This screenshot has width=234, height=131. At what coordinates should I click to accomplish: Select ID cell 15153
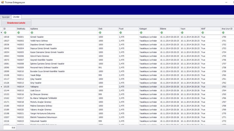(x=10, y=94)
